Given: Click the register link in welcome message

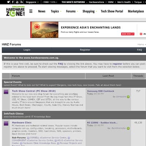Looking at the screenshot, I should tap(117, 64).
